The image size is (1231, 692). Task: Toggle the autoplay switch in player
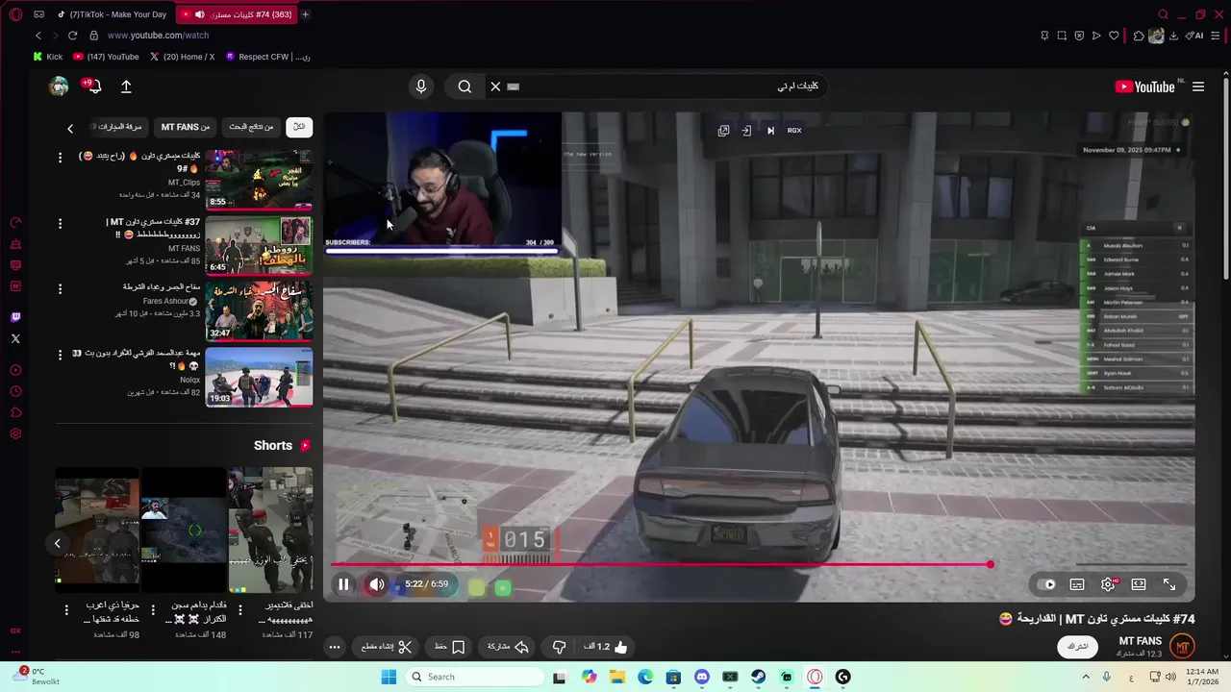click(x=1047, y=584)
